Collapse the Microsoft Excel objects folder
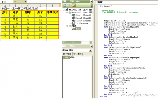The image size is (158, 99). [x=67, y=13]
